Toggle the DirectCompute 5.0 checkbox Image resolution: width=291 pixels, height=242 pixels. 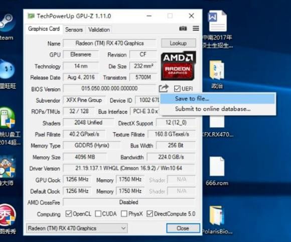[150, 214]
